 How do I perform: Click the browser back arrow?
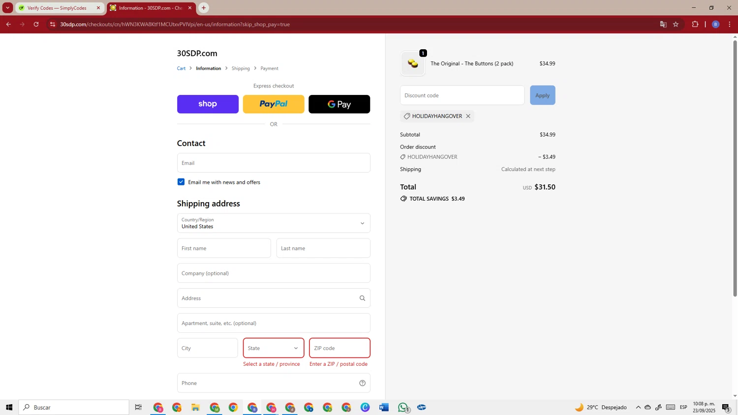click(8, 24)
